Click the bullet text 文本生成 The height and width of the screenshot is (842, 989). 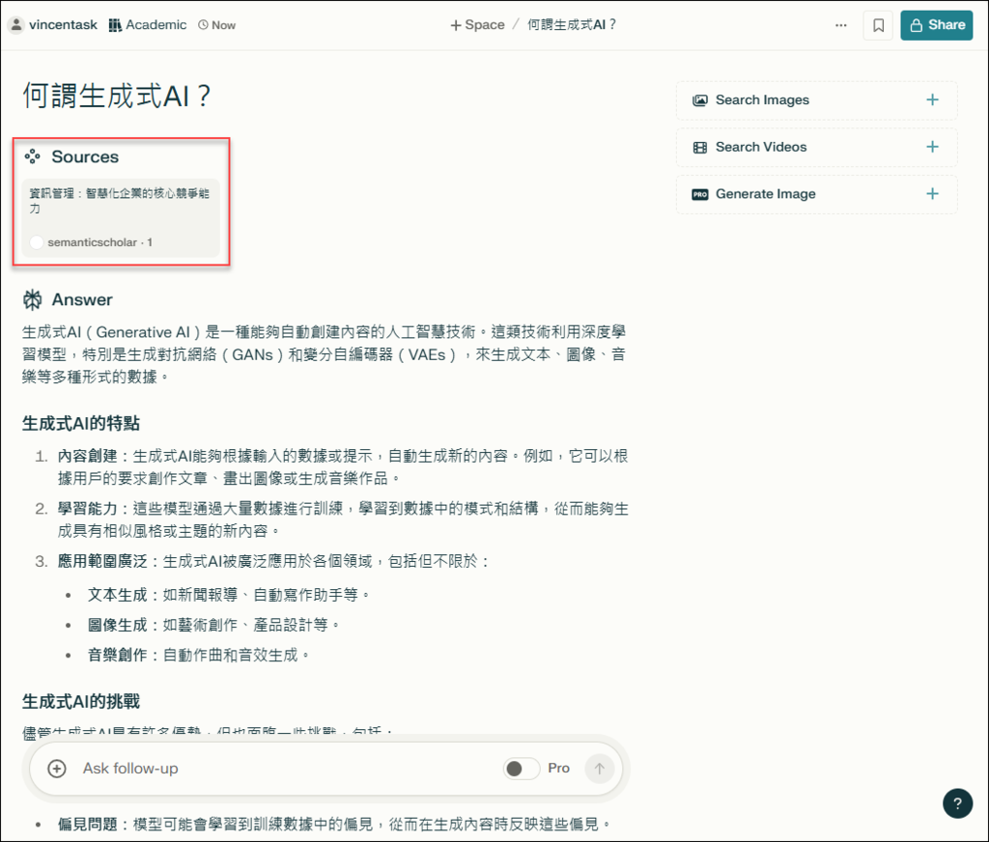(x=117, y=595)
